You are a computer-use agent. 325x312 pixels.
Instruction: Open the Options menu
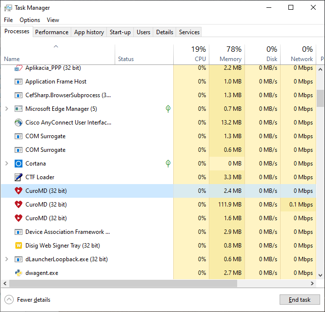[x=30, y=20]
